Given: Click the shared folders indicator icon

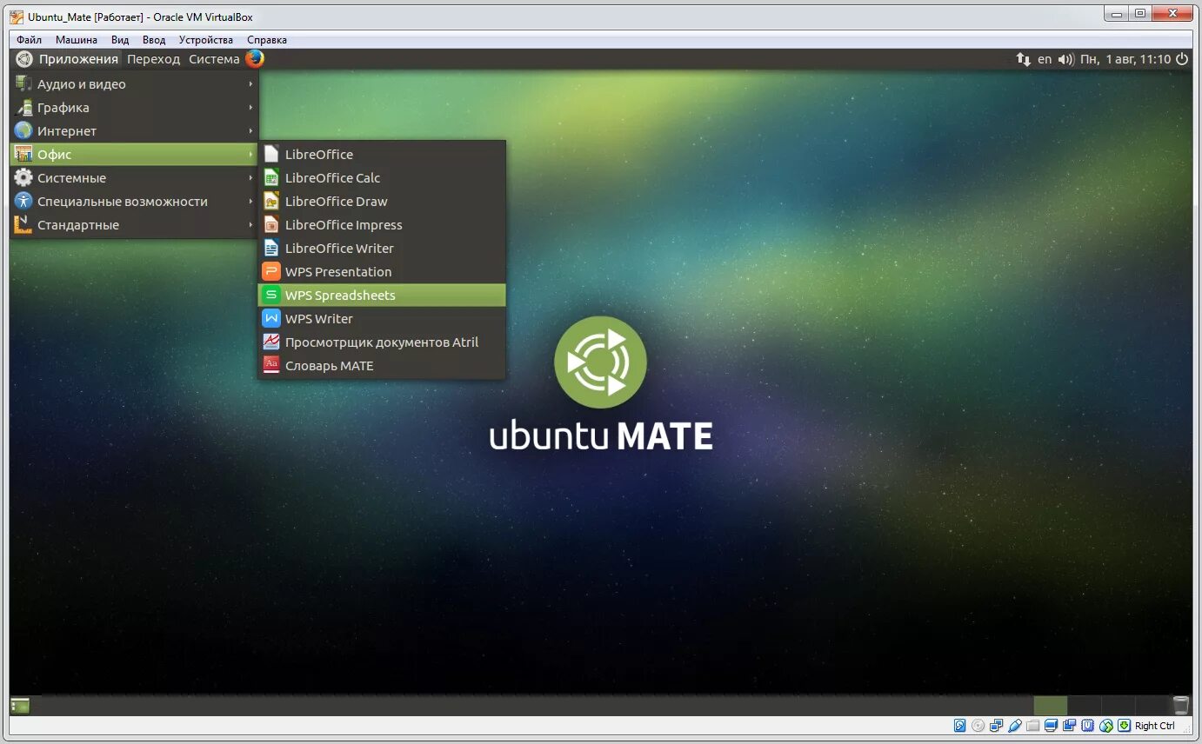Looking at the screenshot, I should (x=1033, y=726).
